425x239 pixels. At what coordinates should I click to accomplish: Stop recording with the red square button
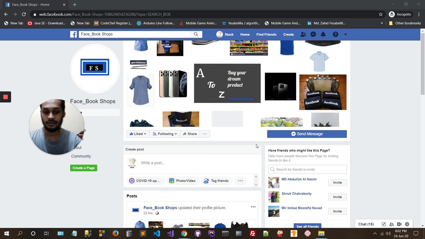[x=5, y=97]
